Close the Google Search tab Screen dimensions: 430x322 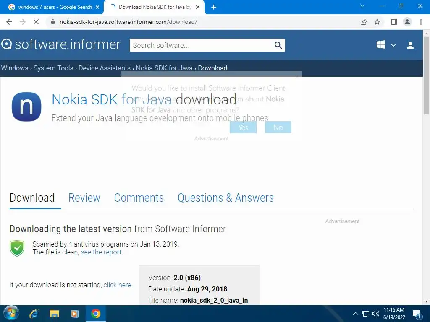pos(97,7)
